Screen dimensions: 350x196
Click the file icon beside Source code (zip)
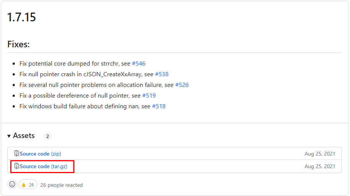click(x=17, y=154)
